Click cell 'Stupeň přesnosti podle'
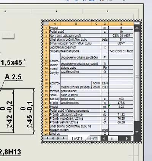Image resolution: width=152 pixels, height=161 pixels. click(x=75, y=51)
